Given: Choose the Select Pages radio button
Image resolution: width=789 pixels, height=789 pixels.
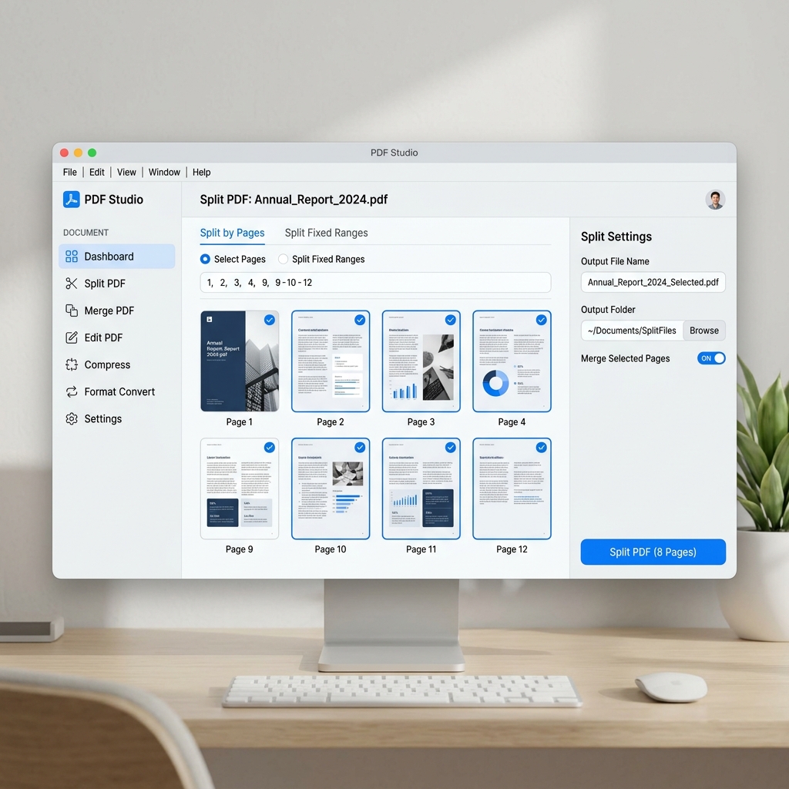Looking at the screenshot, I should tap(205, 260).
